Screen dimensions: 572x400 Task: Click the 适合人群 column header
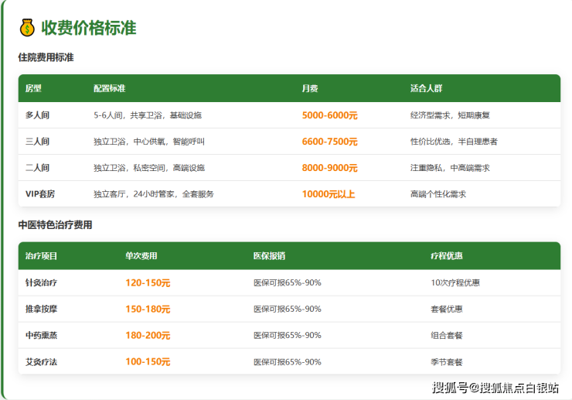(x=426, y=88)
